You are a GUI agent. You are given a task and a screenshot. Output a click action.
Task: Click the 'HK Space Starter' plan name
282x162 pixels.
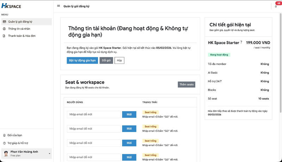(223, 43)
